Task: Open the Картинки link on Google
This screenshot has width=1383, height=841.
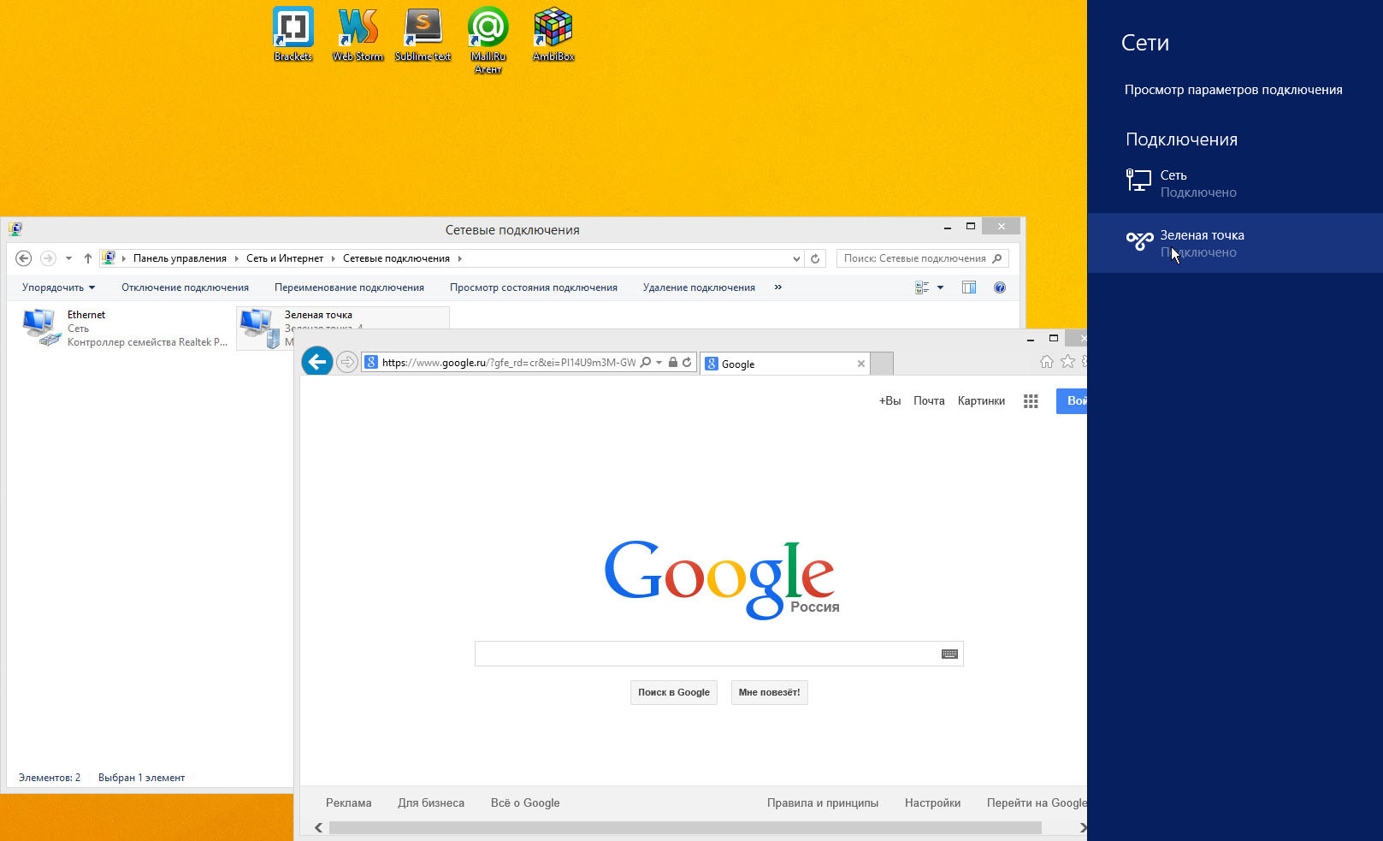Action: pos(981,400)
